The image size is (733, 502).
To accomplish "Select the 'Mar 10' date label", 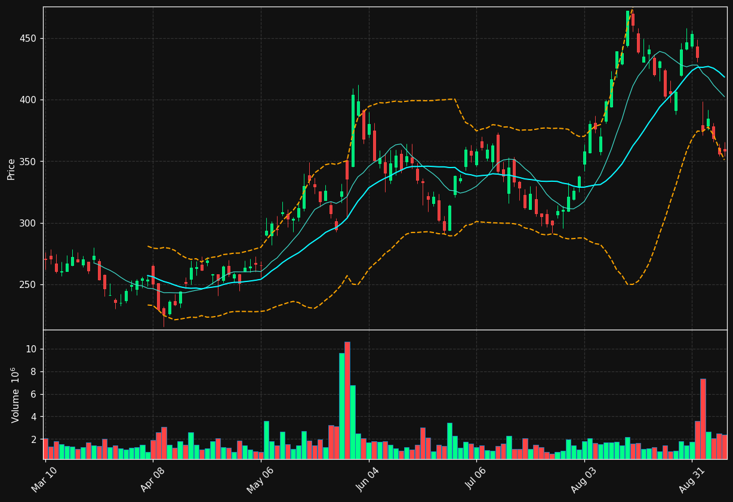I will [45, 480].
